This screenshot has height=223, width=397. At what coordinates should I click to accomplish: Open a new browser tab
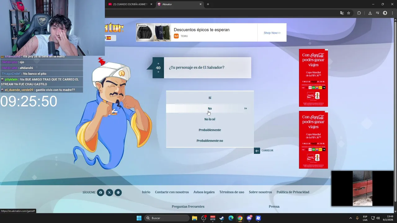[208, 4]
